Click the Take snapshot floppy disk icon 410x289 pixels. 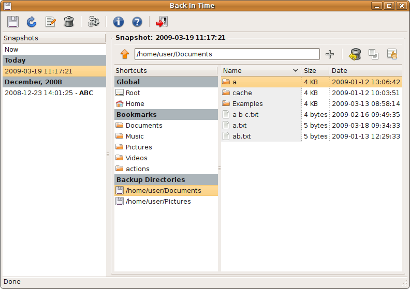coord(13,22)
